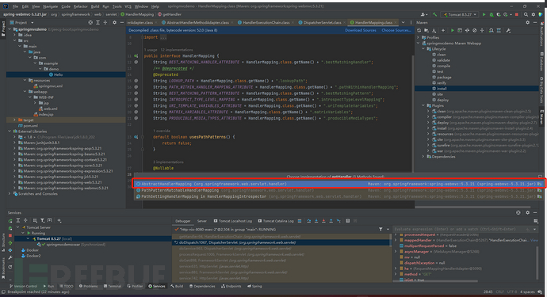Add Maven project with the plus icon
Image resolution: width=547 pixels, height=297 pixels.
pyautogui.click(x=443, y=31)
